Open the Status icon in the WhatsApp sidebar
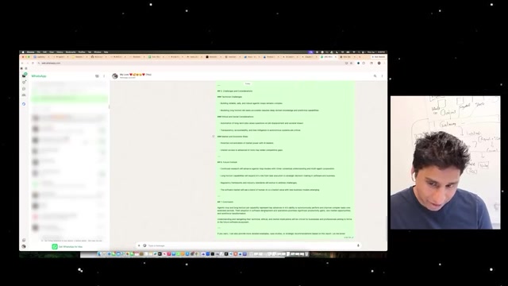 tap(24, 83)
